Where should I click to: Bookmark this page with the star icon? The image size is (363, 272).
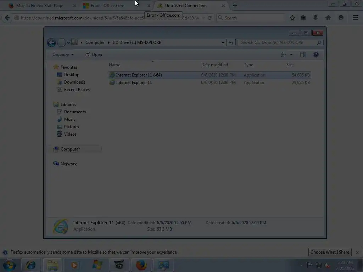tap(292, 18)
